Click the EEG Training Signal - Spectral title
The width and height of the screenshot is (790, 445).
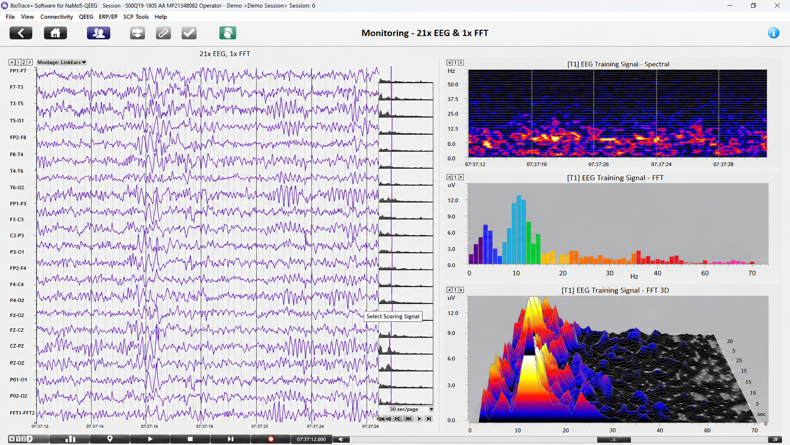[x=618, y=64]
